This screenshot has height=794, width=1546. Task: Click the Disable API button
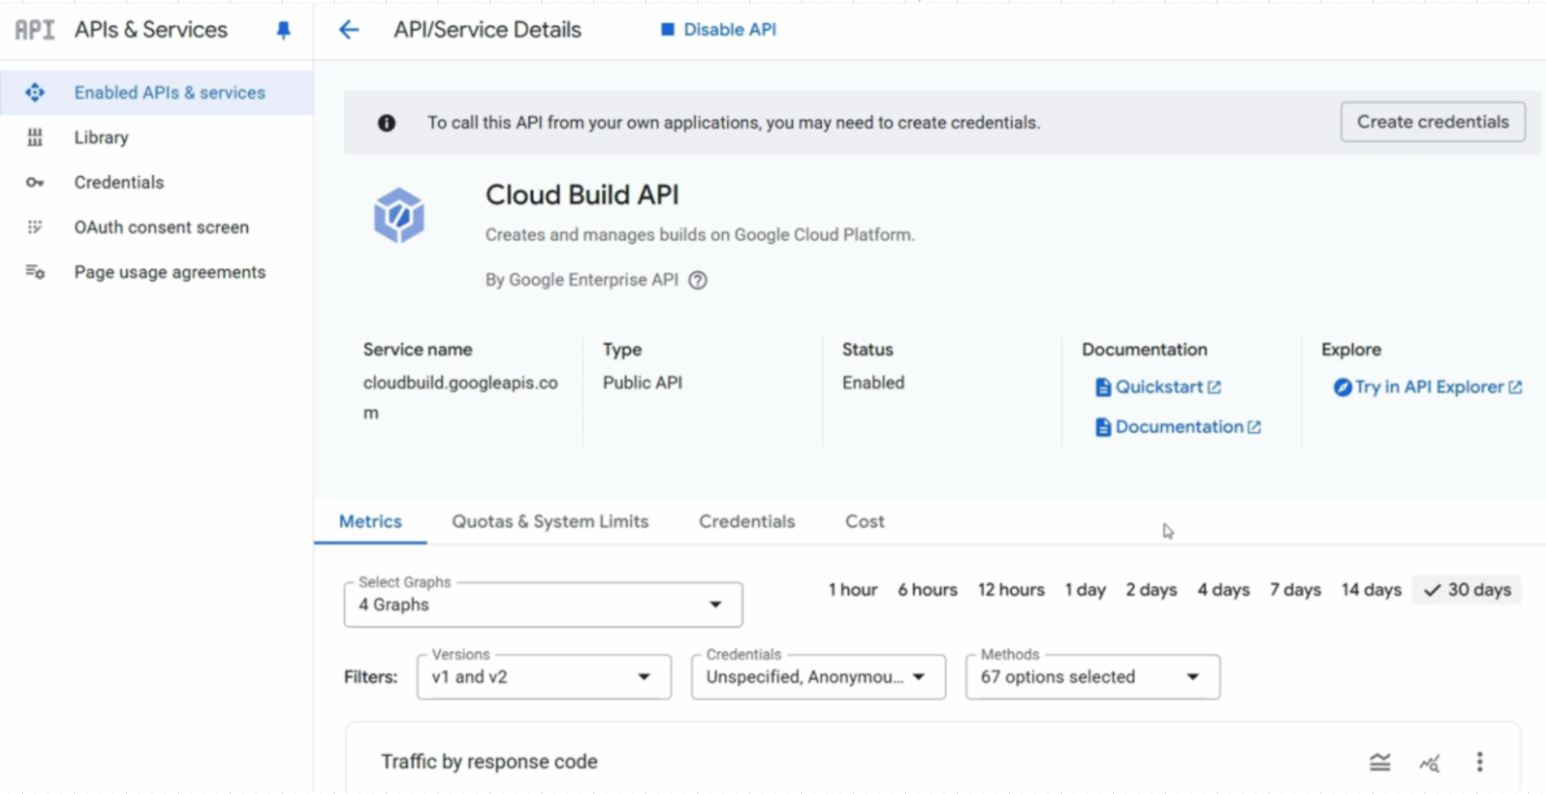719,30
